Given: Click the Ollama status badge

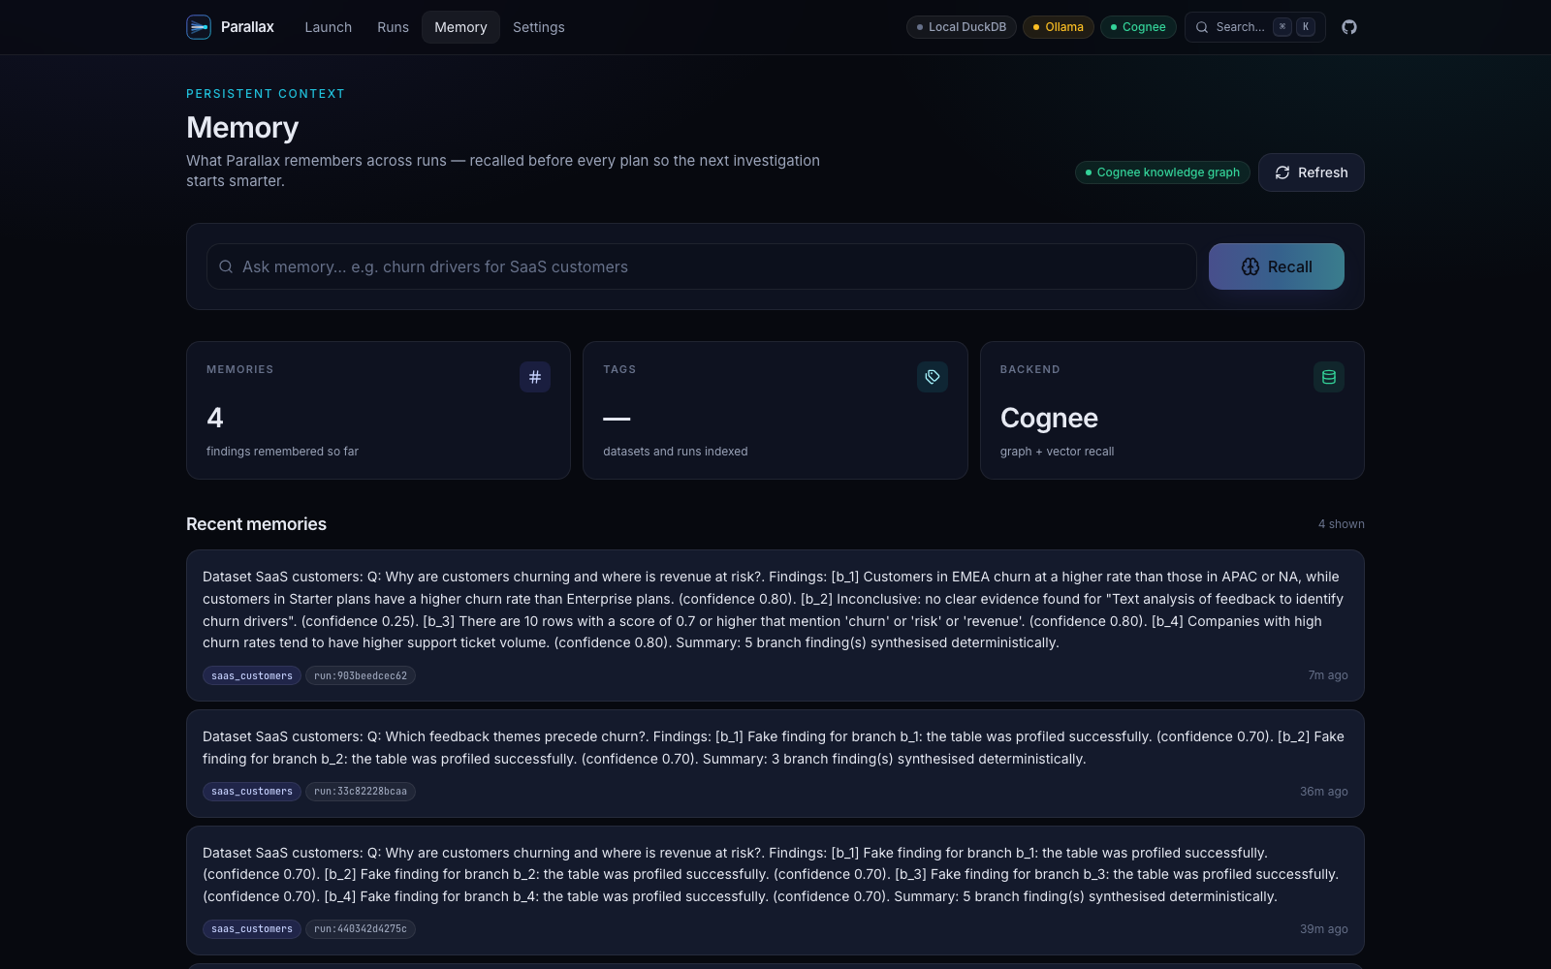Looking at the screenshot, I should [x=1059, y=27].
